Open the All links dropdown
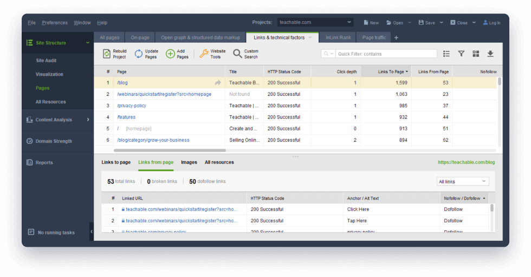This screenshot has height=277, width=531. (x=463, y=182)
